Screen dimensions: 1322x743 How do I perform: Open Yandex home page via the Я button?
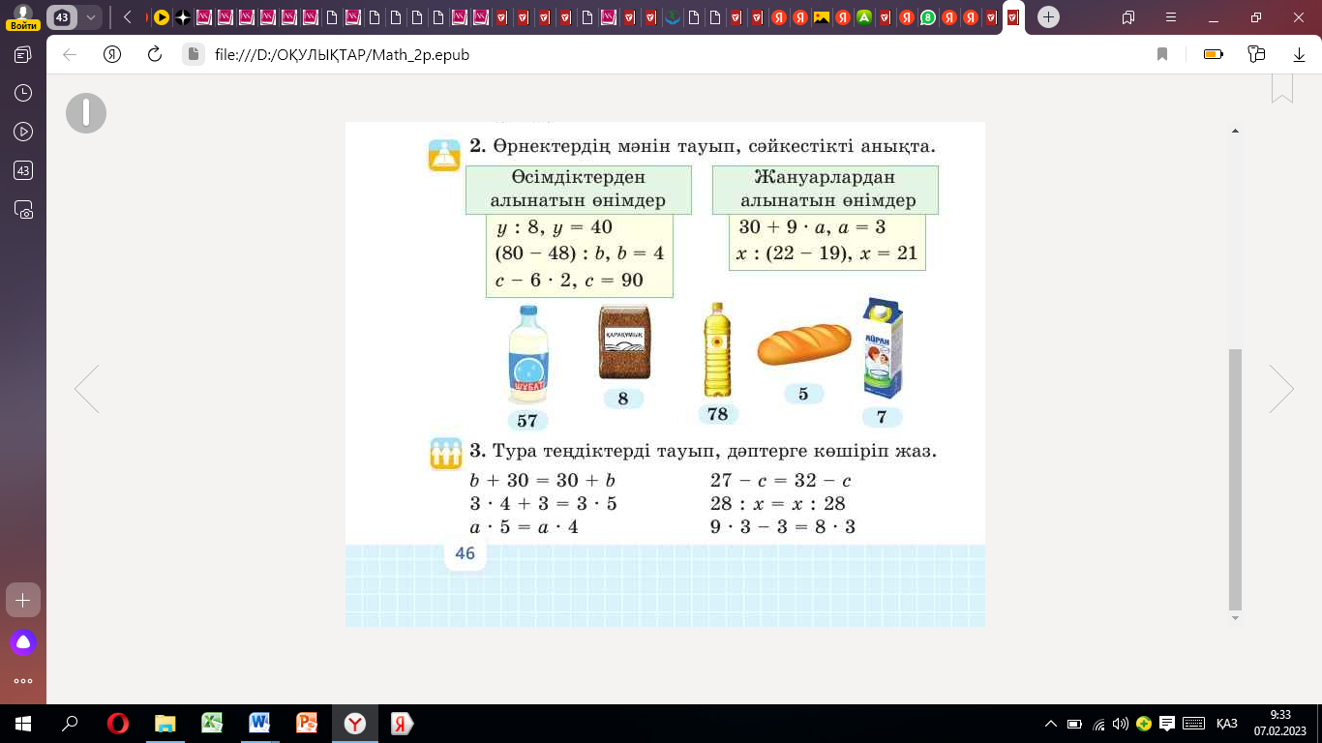tap(111, 55)
